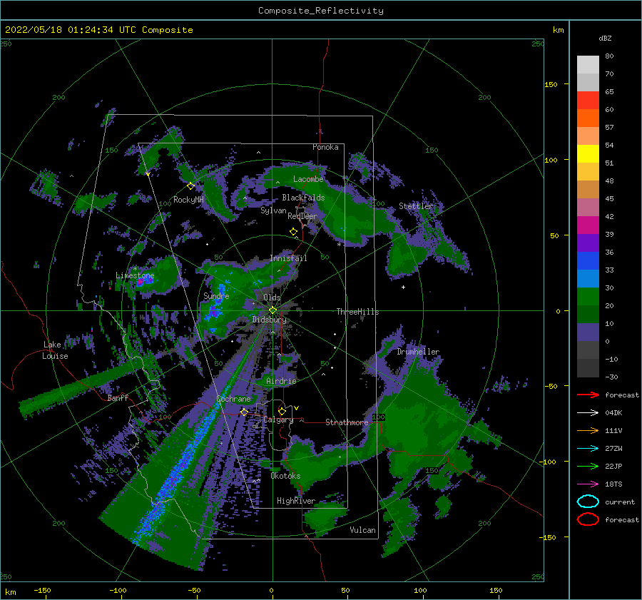Select the purple 39-36 dBZ color band
The height and width of the screenshot is (600, 642).
(588, 243)
